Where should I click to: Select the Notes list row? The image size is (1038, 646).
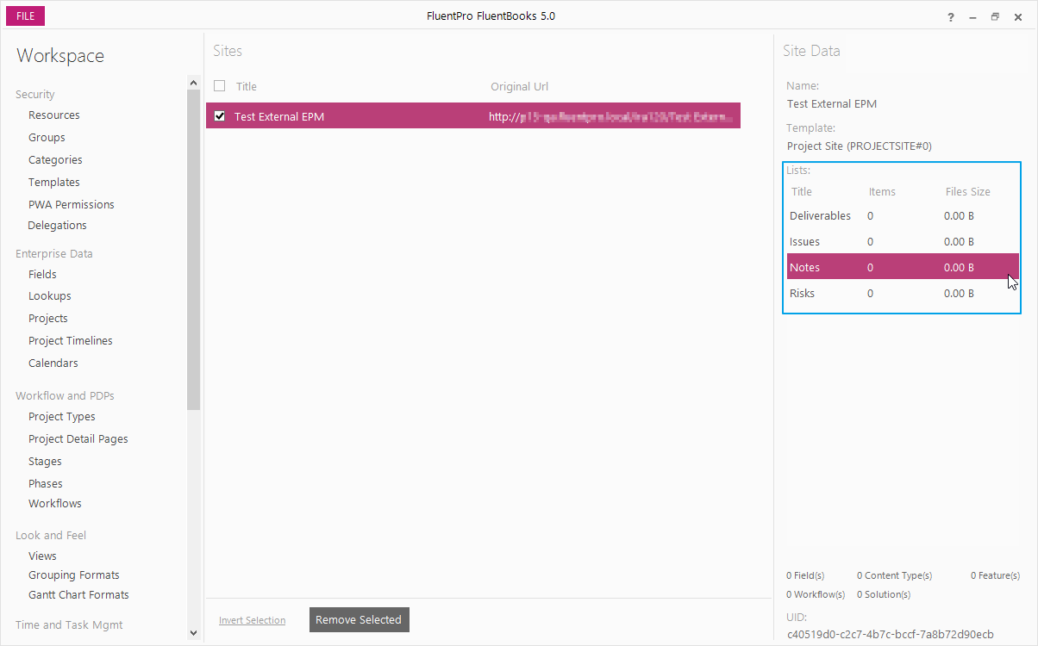tap(903, 267)
